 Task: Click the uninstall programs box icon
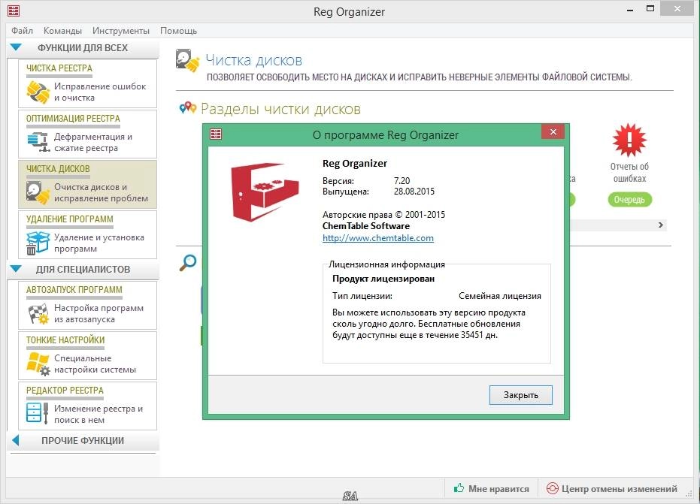point(38,243)
